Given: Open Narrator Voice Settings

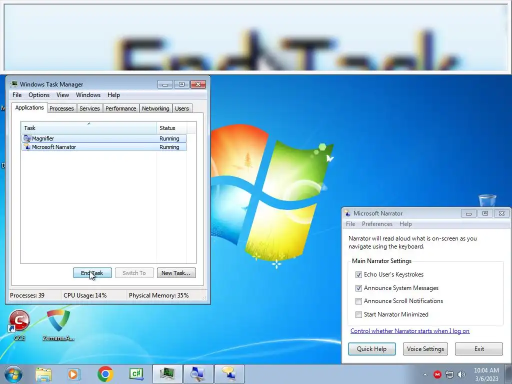Looking at the screenshot, I should pyautogui.click(x=425, y=348).
